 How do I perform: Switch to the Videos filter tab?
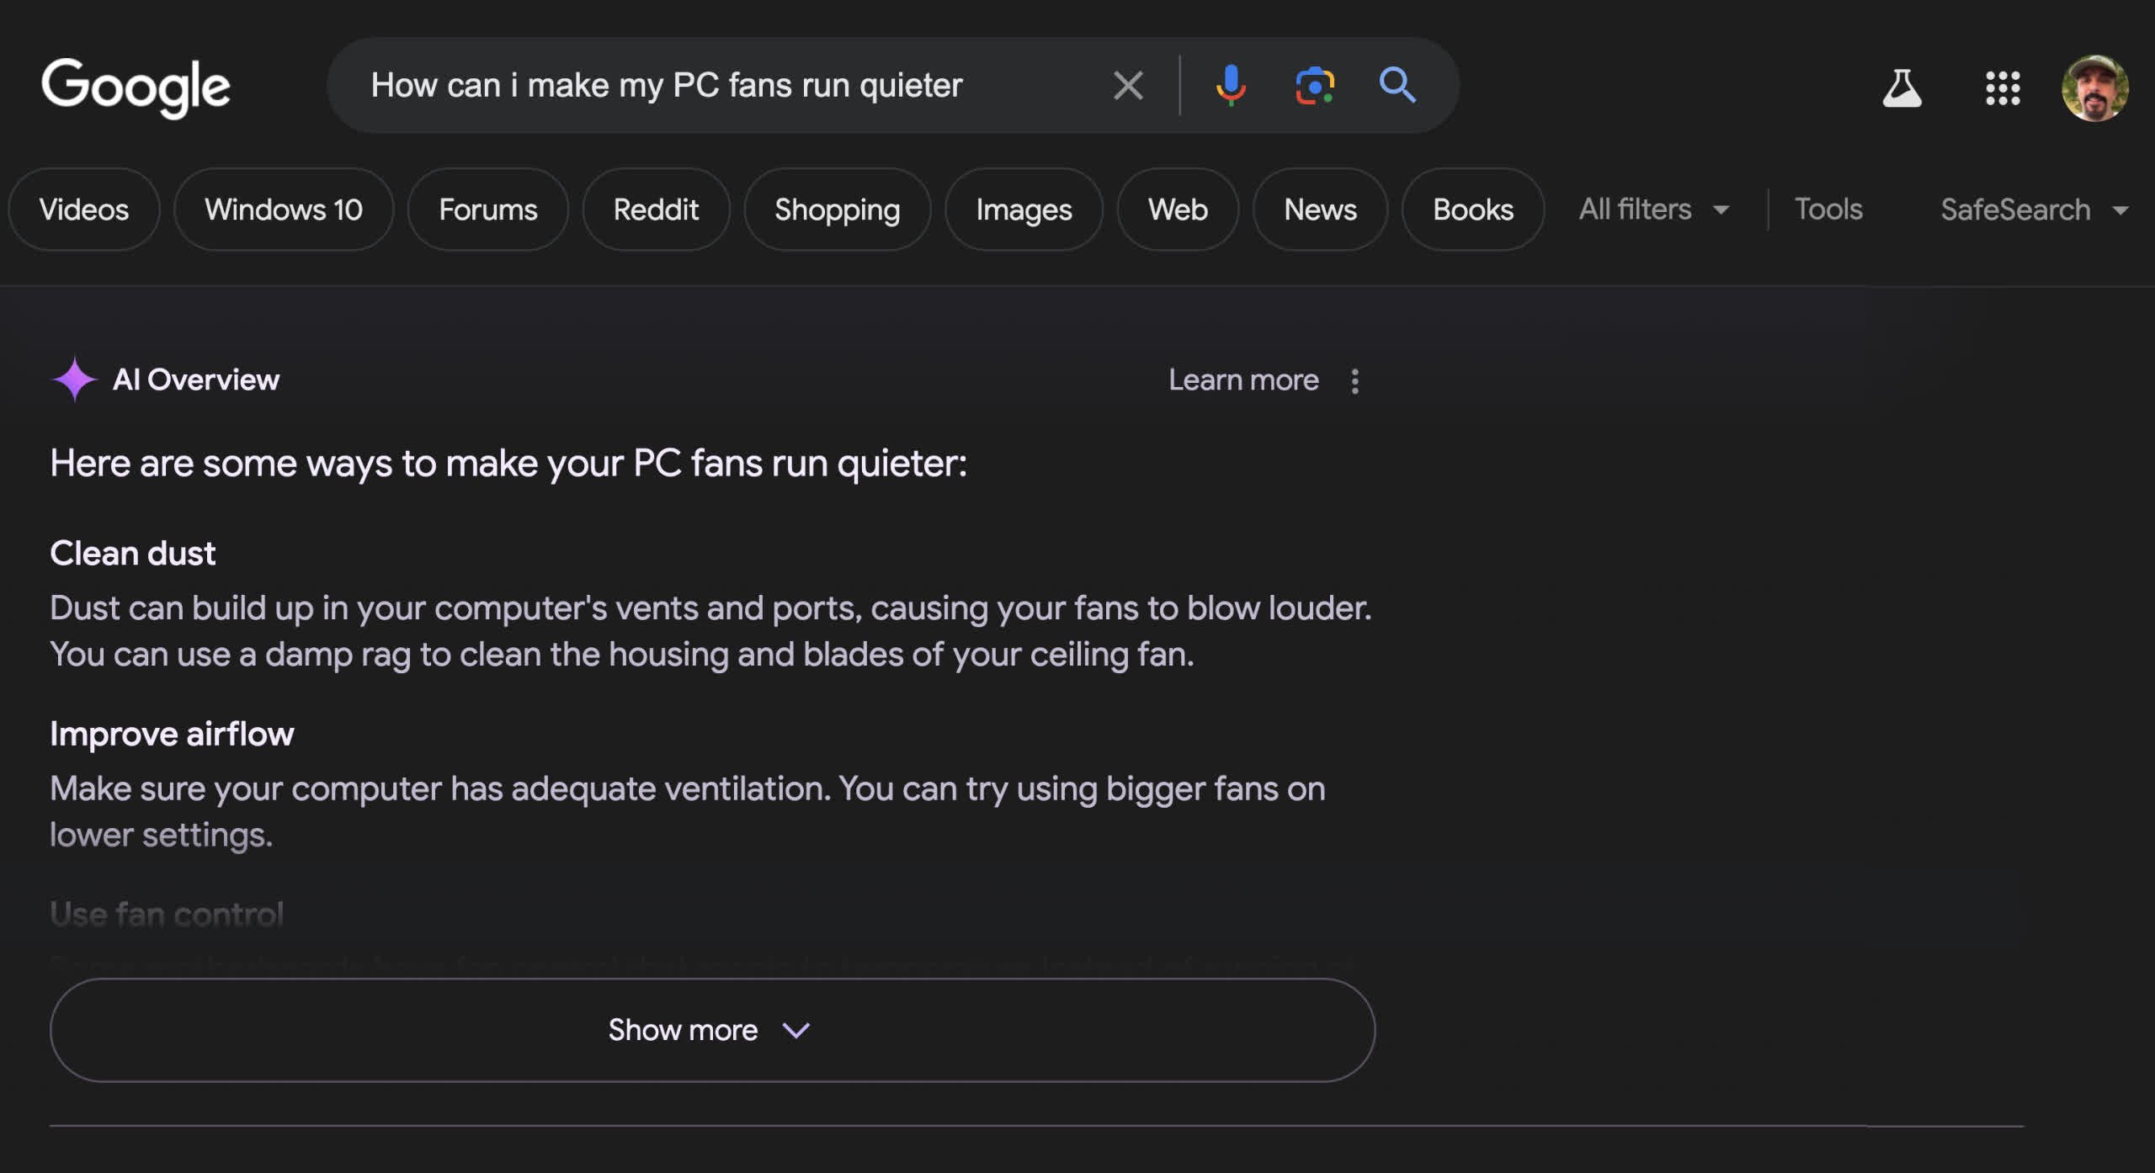[x=84, y=209]
